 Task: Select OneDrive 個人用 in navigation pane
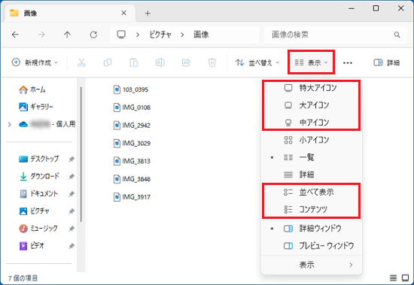[x=47, y=124]
